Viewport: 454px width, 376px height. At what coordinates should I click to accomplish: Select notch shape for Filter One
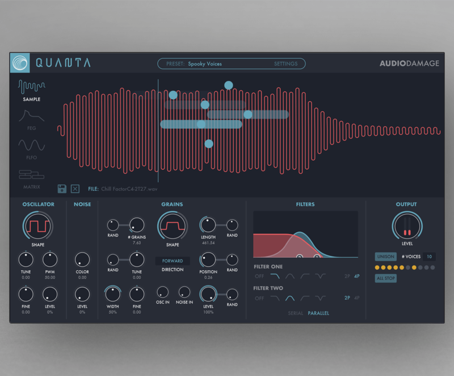321,276
